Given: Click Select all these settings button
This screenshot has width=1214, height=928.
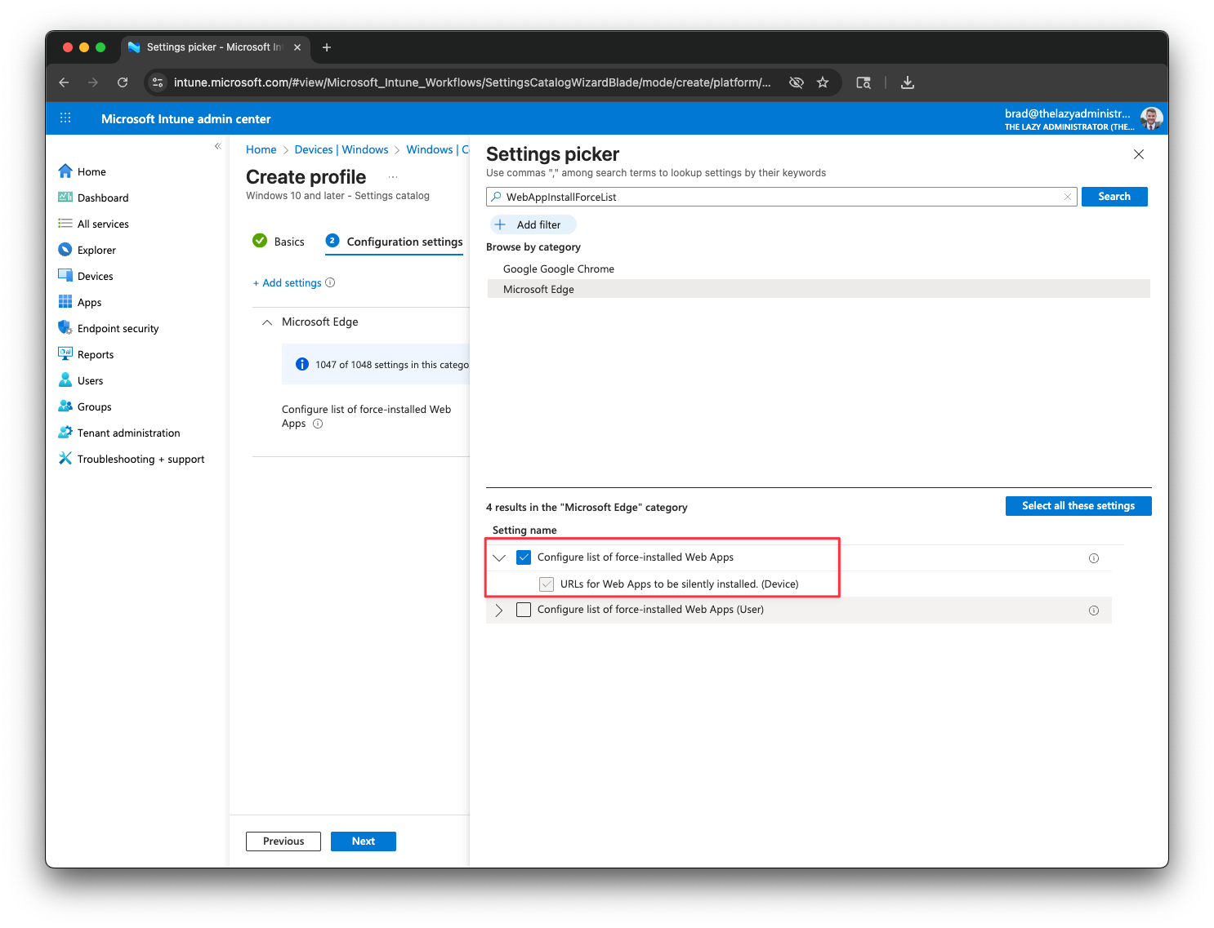Looking at the screenshot, I should tap(1078, 506).
